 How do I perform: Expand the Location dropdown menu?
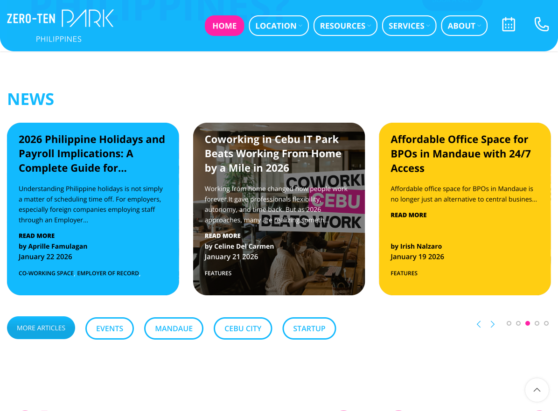tap(279, 26)
